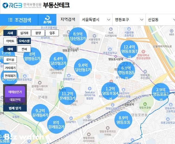Click the 영등포공원 park icon
The image size is (175, 144).
tap(145, 104)
